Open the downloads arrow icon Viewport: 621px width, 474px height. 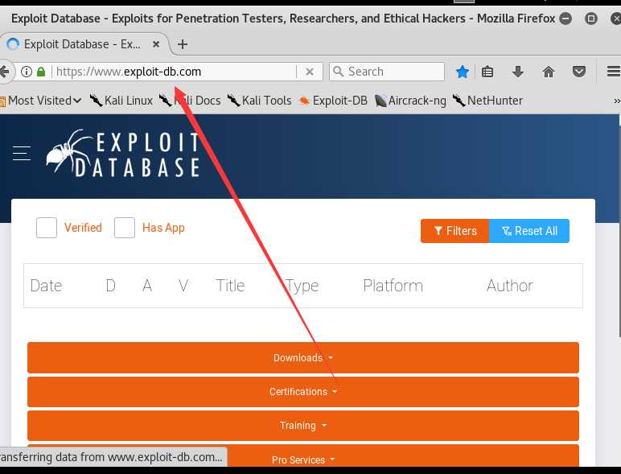click(517, 72)
